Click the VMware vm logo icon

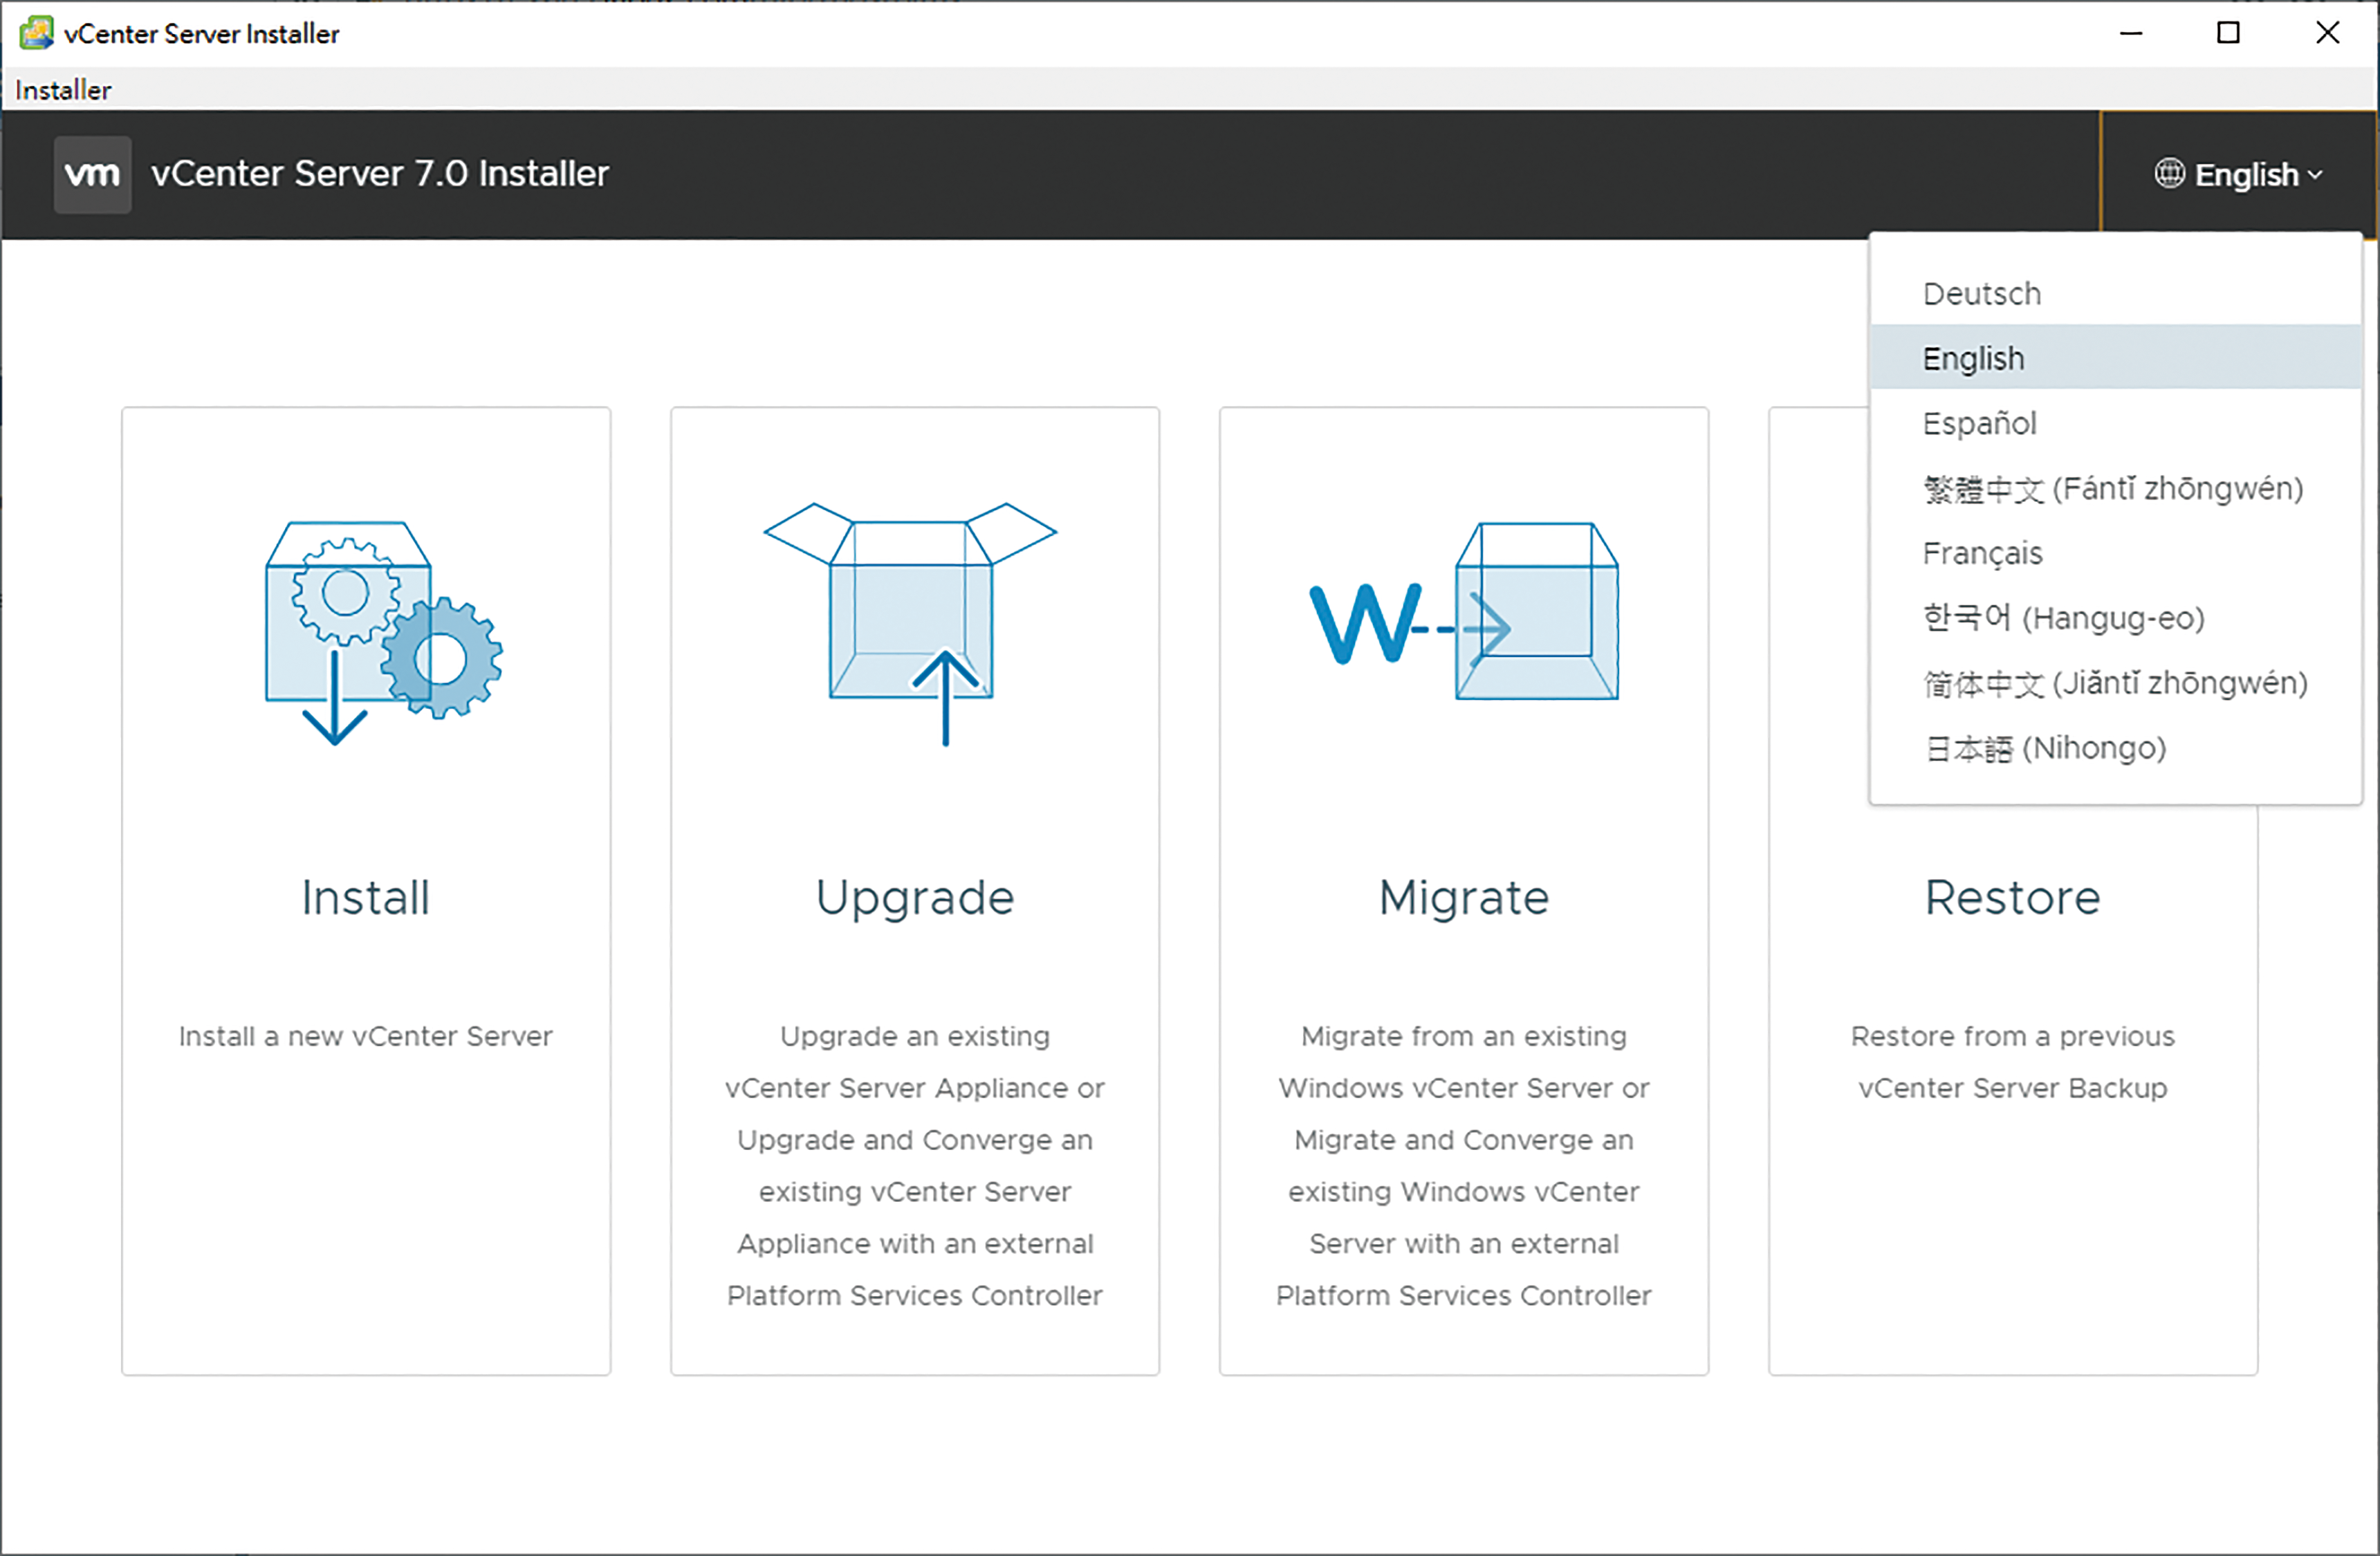(x=92, y=174)
